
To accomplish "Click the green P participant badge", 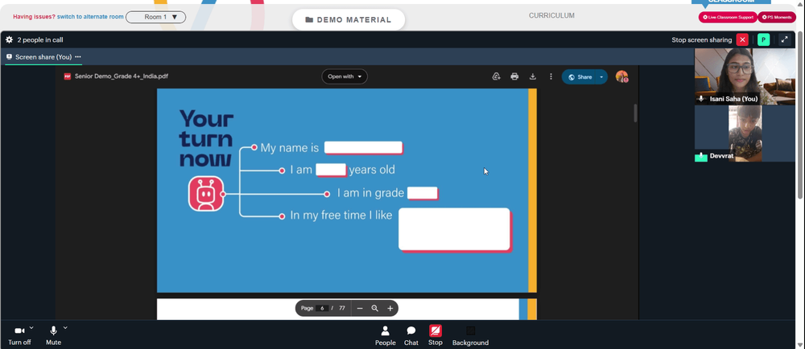I will coord(763,39).
